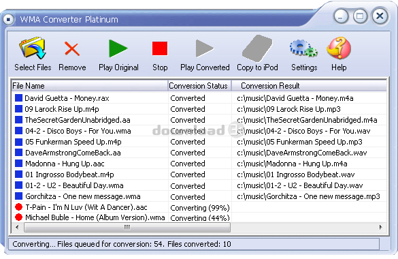398x259 pixels.
Task: Click the horizontal scrollbar right arrow
Action: tap(380, 227)
